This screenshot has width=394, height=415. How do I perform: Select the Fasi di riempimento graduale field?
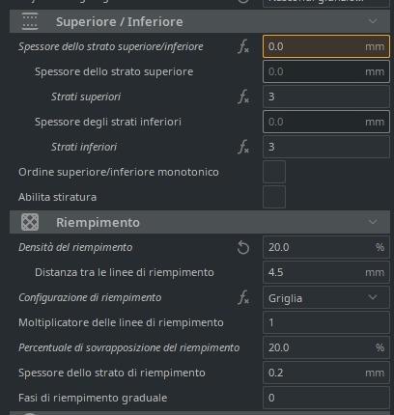(326, 398)
